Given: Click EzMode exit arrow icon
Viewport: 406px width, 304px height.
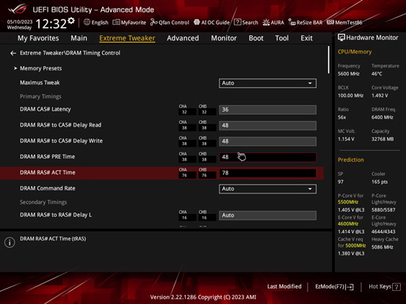Looking at the screenshot, I should (x=350, y=286).
